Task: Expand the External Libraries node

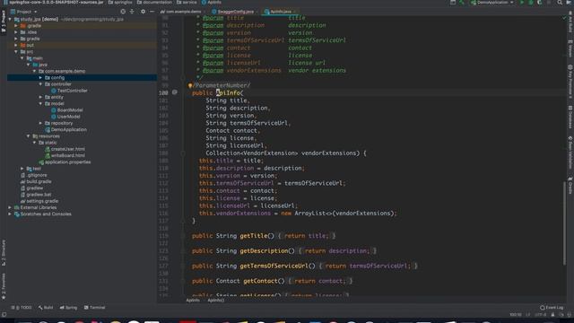Action: point(10,207)
